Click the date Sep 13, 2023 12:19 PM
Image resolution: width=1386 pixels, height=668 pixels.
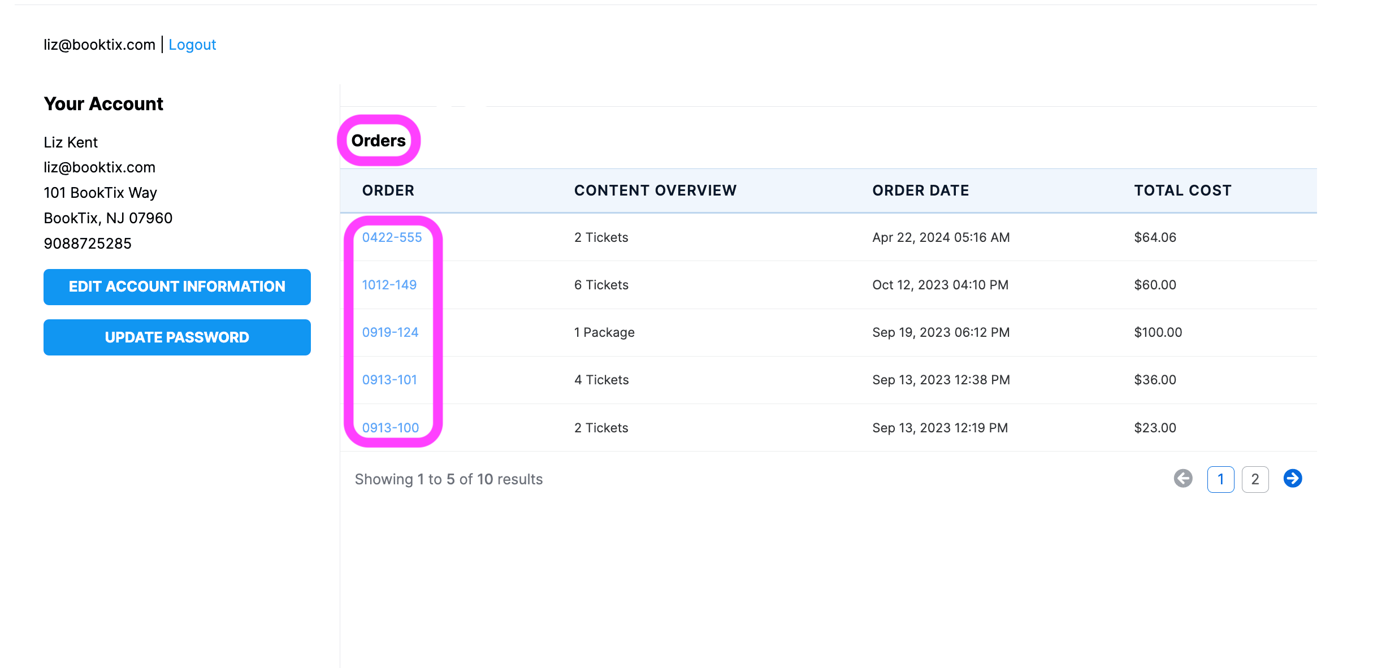coord(940,428)
